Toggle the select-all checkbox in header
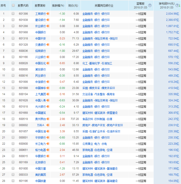The width and height of the screenshot is (181, 184). [x=13, y=5]
